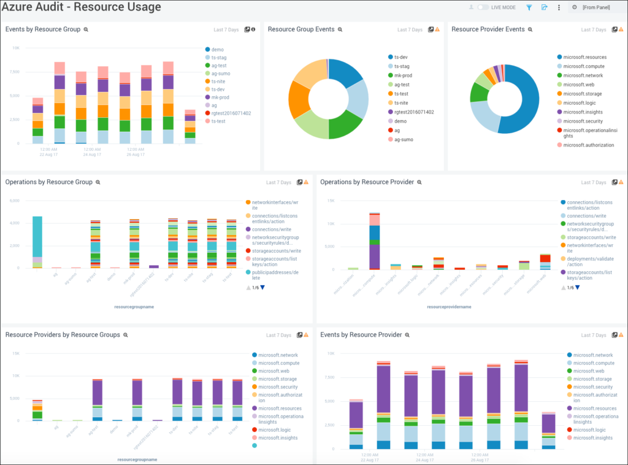Viewport: 628px width, 465px height.
Task: Open details icon on Operations by Resource Group
Action: tap(299, 182)
